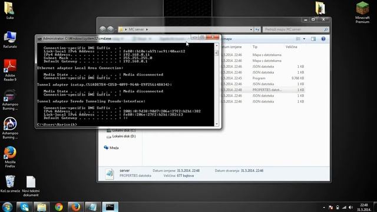
Task: Open the network signal tray icon
Action: coord(344,207)
